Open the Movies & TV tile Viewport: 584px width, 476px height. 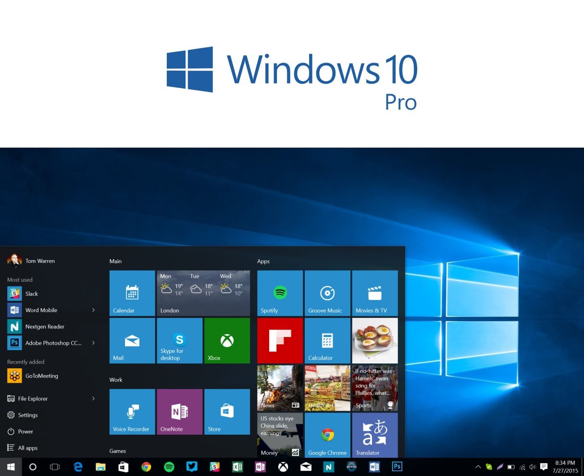tap(375, 293)
